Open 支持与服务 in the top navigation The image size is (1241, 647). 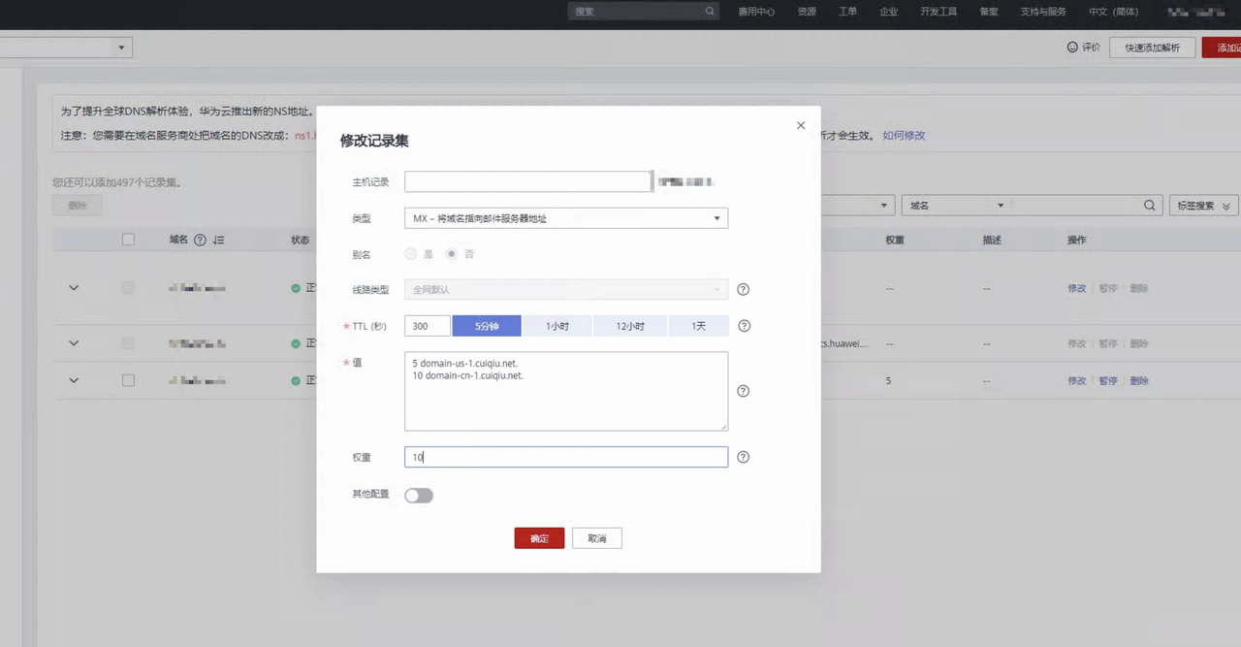[x=1043, y=12]
